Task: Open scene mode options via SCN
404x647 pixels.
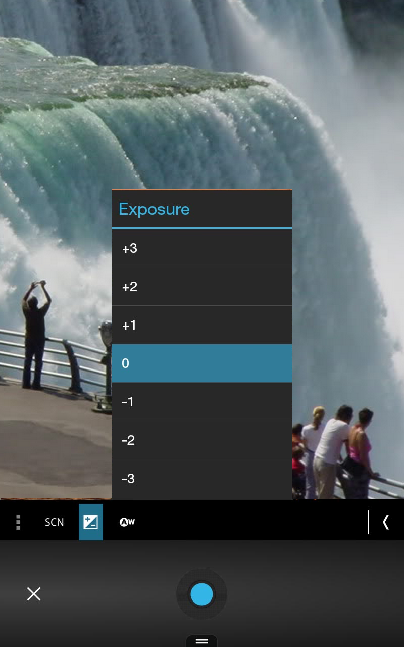Action: 54,522
